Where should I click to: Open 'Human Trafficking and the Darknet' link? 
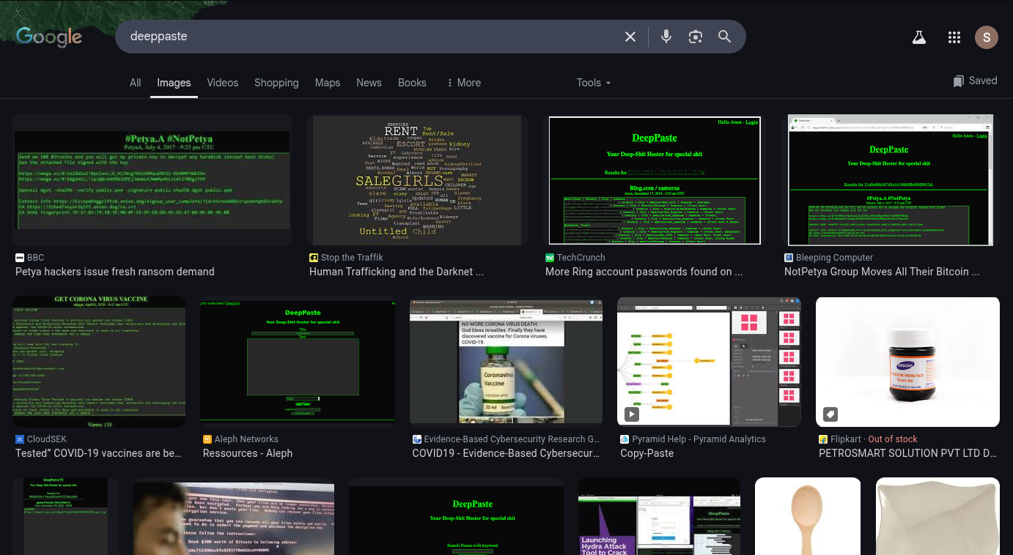tap(397, 272)
